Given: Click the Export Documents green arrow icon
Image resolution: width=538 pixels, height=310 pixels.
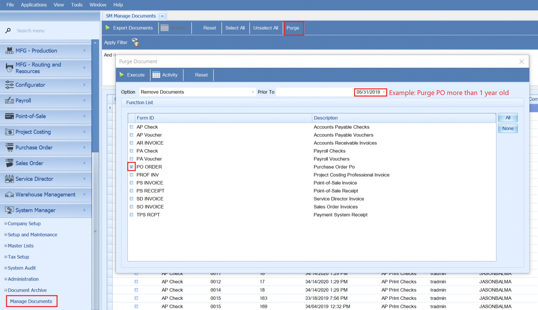Looking at the screenshot, I should click(x=108, y=28).
